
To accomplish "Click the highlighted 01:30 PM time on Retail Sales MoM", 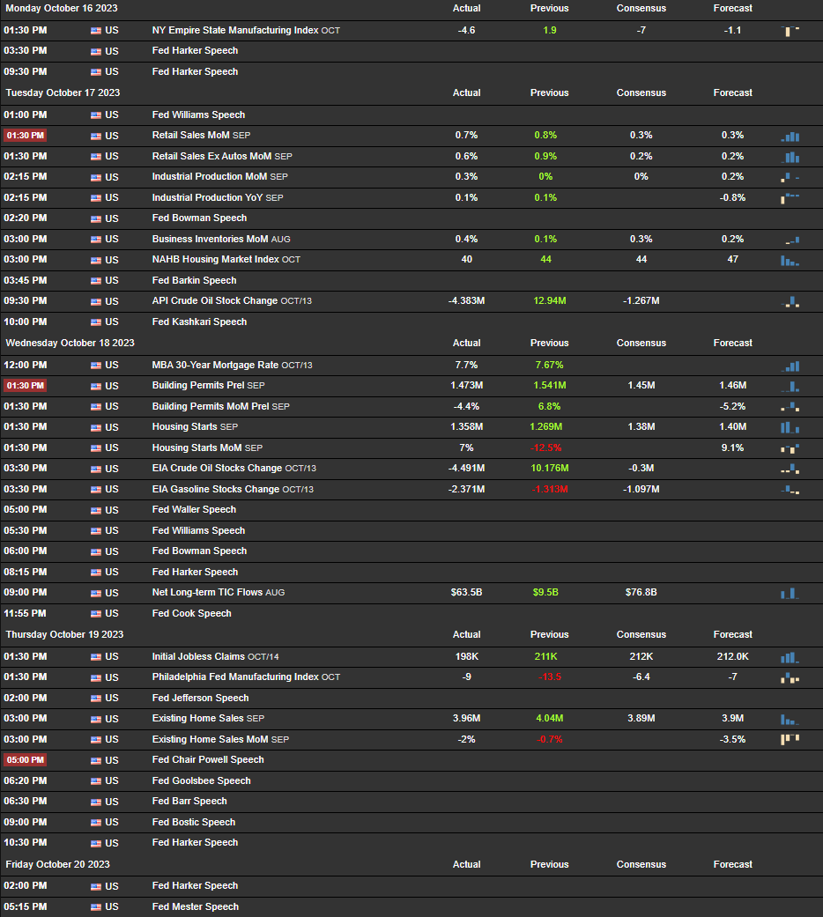I will (x=26, y=136).
